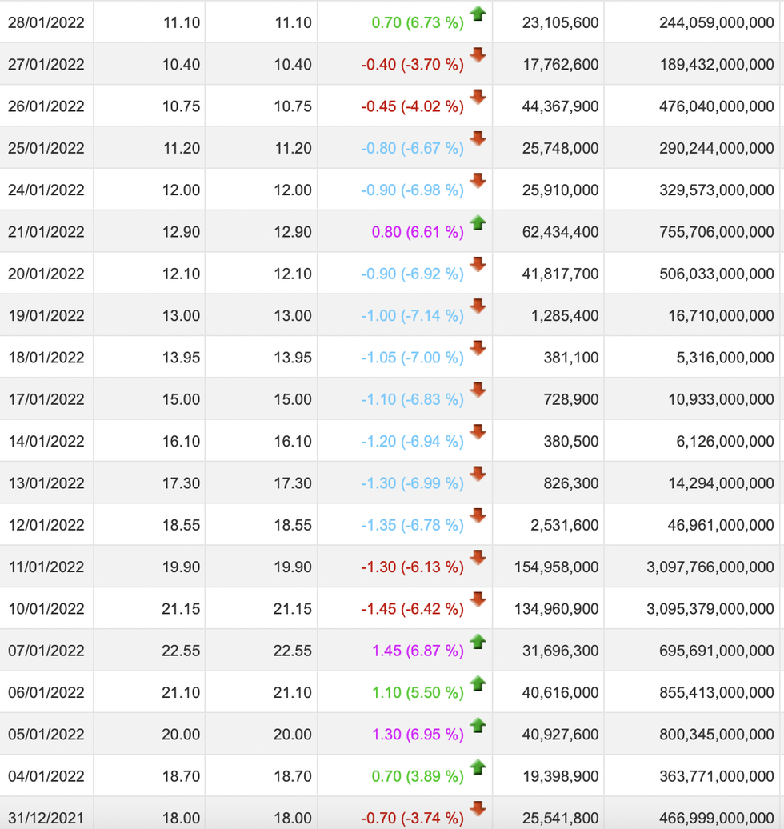Click the red down arrow for 27/01/2022
Screen dimensions: 784x829
(478, 55)
